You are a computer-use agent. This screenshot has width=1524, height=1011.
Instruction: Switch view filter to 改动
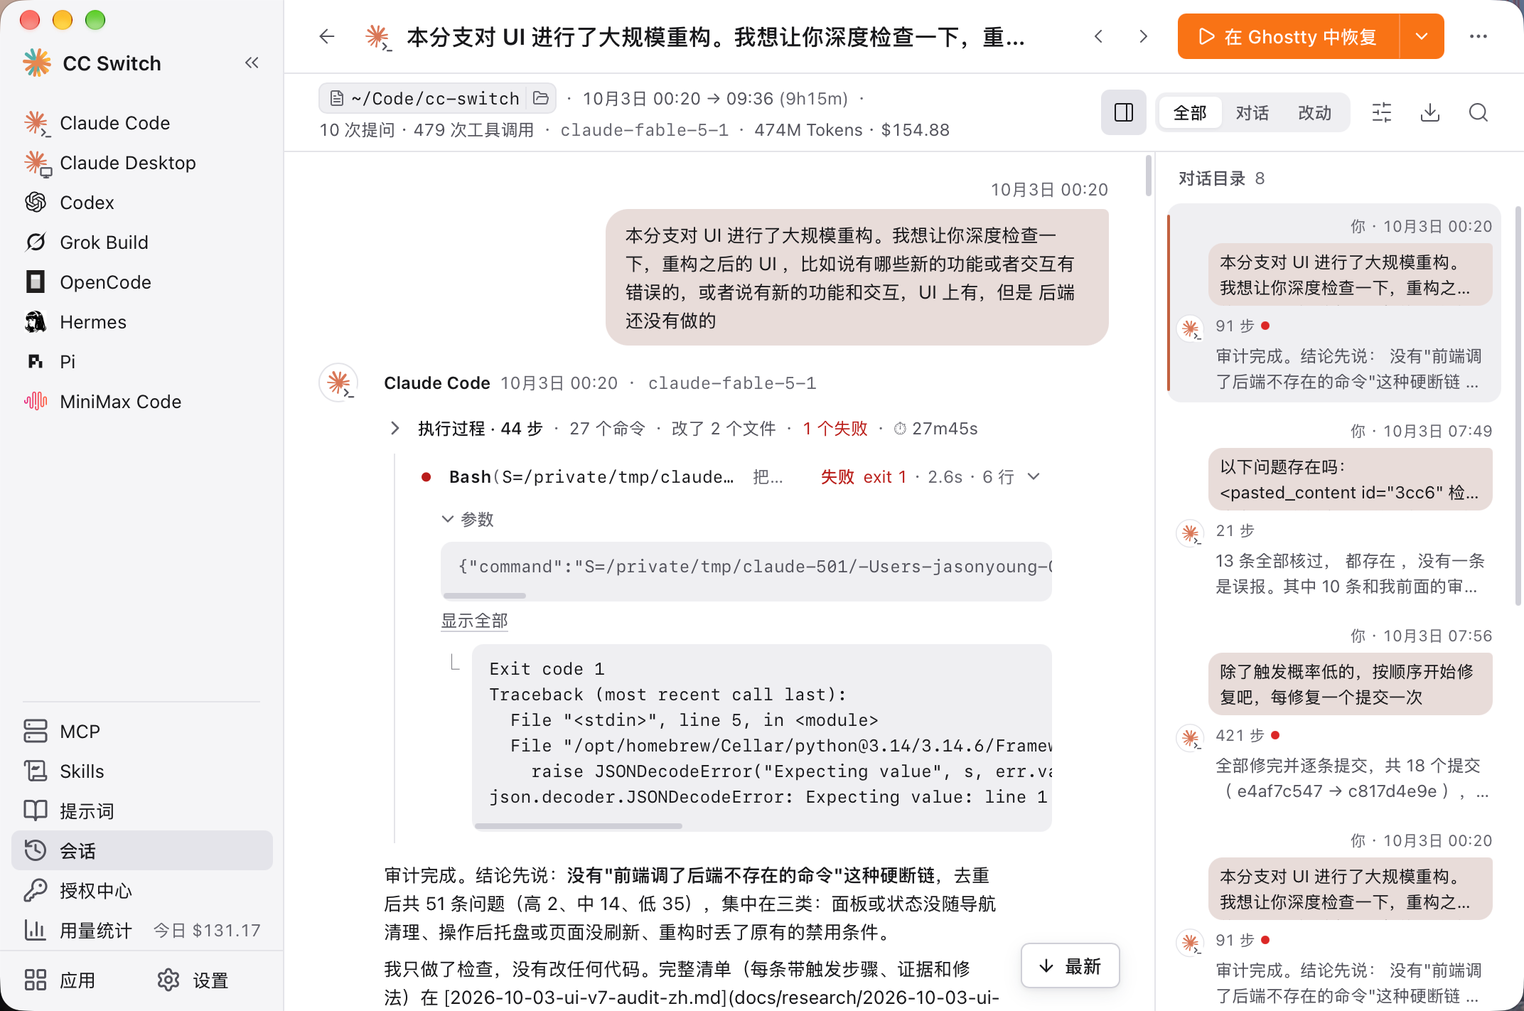pyautogui.click(x=1314, y=112)
